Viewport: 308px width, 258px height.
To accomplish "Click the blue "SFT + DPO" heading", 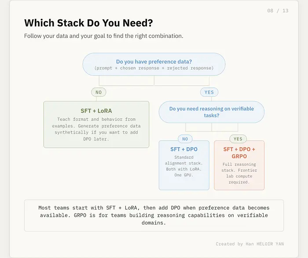I will pyautogui.click(x=184, y=149).
